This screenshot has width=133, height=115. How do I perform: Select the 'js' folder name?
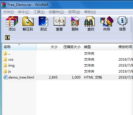9,71
